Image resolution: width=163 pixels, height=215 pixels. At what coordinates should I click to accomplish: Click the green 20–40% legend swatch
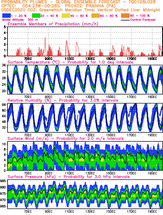(x=36, y=16)
